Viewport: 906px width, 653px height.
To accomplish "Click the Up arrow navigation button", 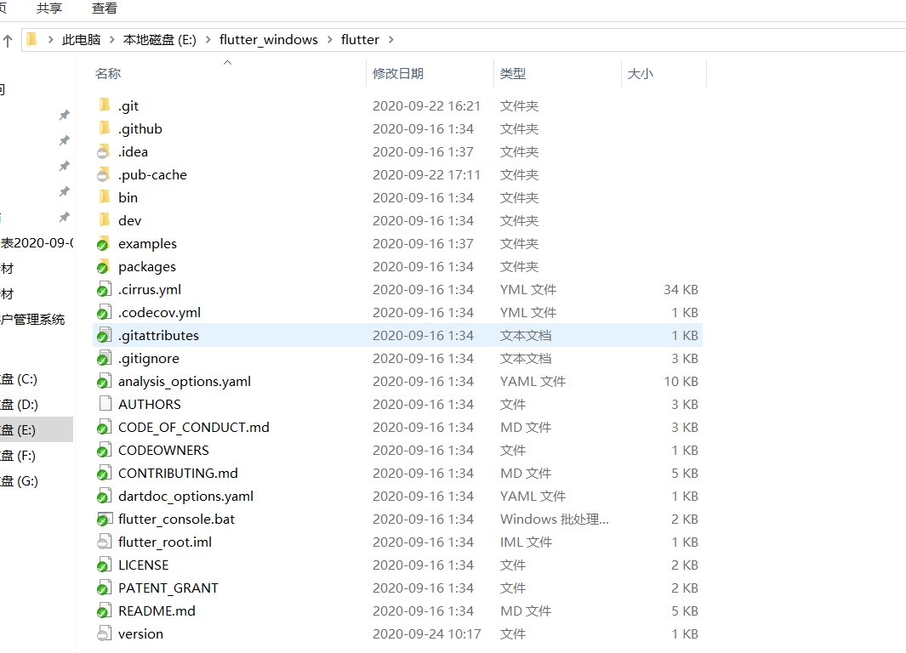I will (x=8, y=41).
